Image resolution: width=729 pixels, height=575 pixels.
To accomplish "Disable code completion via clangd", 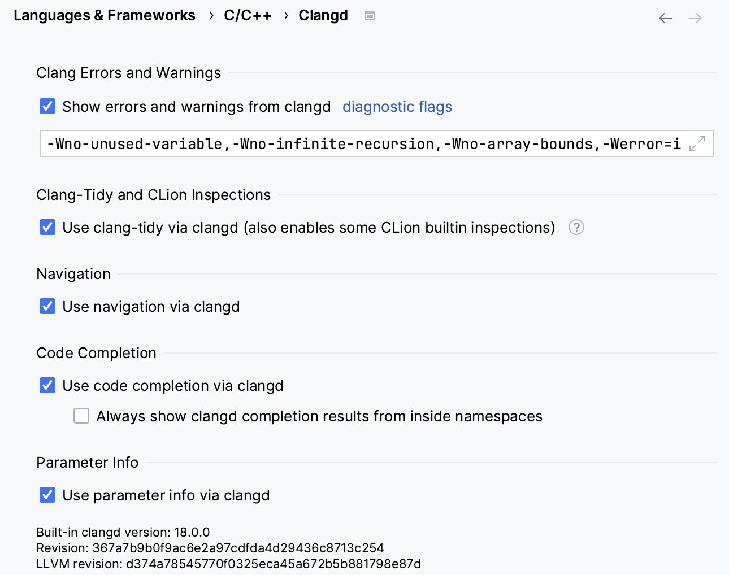I will coord(47,385).
